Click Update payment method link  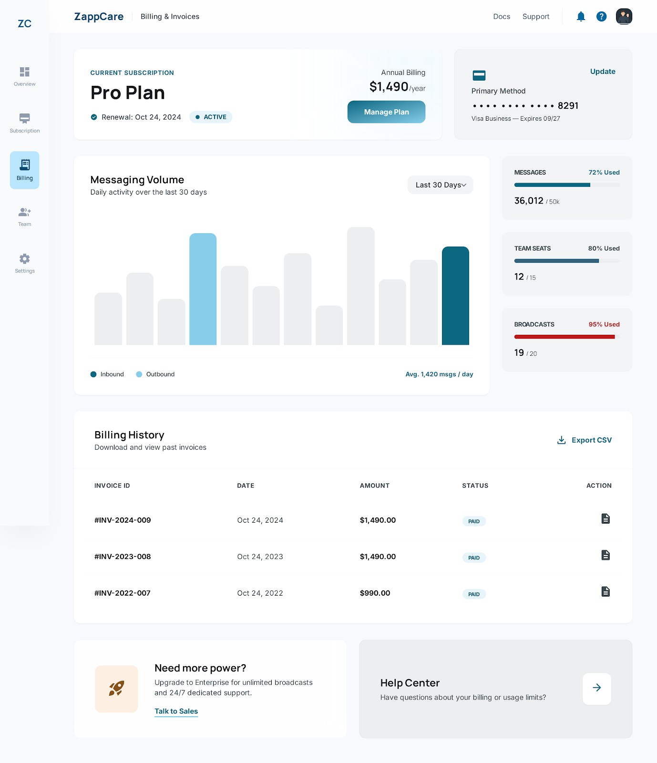point(602,72)
